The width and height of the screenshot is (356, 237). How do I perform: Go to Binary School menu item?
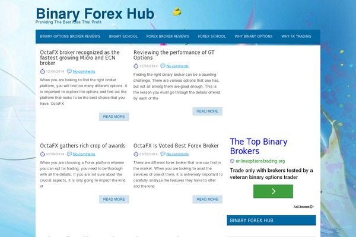coord(123,36)
